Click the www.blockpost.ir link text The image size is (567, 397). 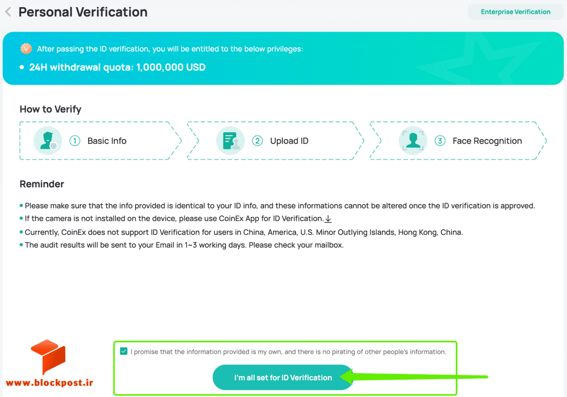[49, 383]
